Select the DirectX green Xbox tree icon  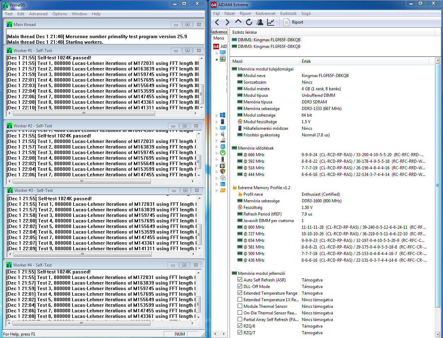point(223,153)
